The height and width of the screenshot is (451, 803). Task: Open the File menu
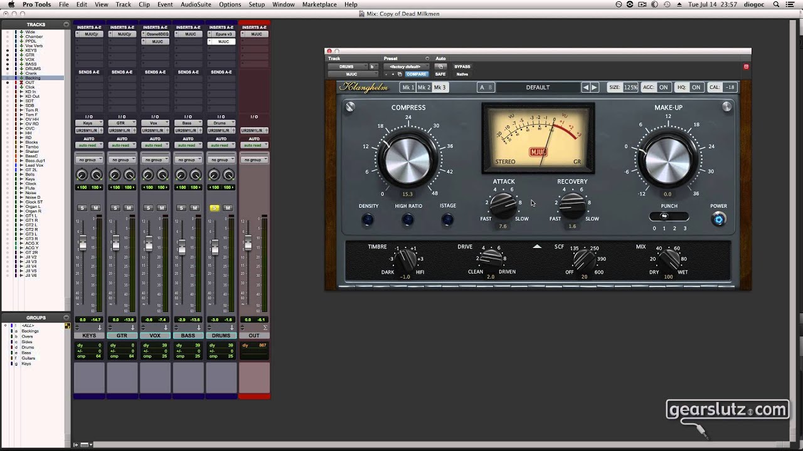tap(64, 4)
